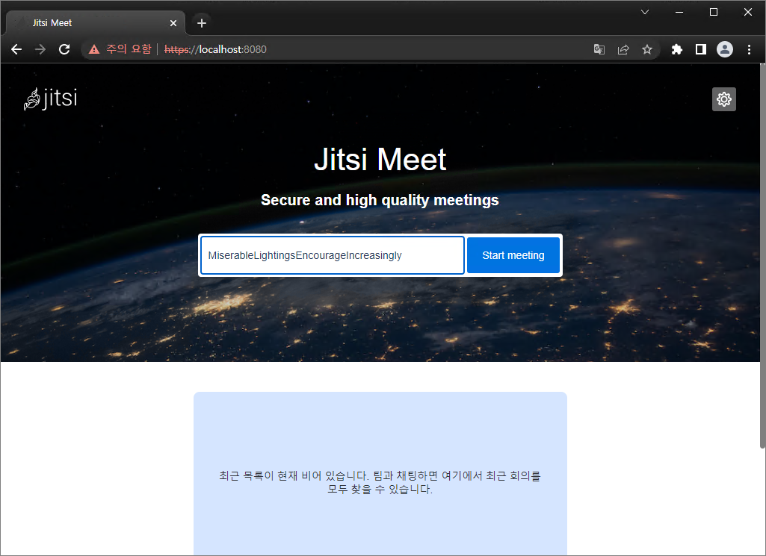Open the Extensions puzzle icon

coord(676,49)
